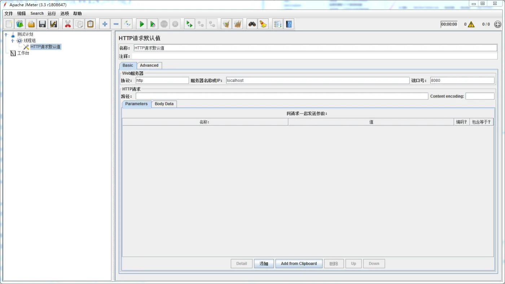Open the blue question mark Help icon
This screenshot has width=505, height=284.
(289, 24)
